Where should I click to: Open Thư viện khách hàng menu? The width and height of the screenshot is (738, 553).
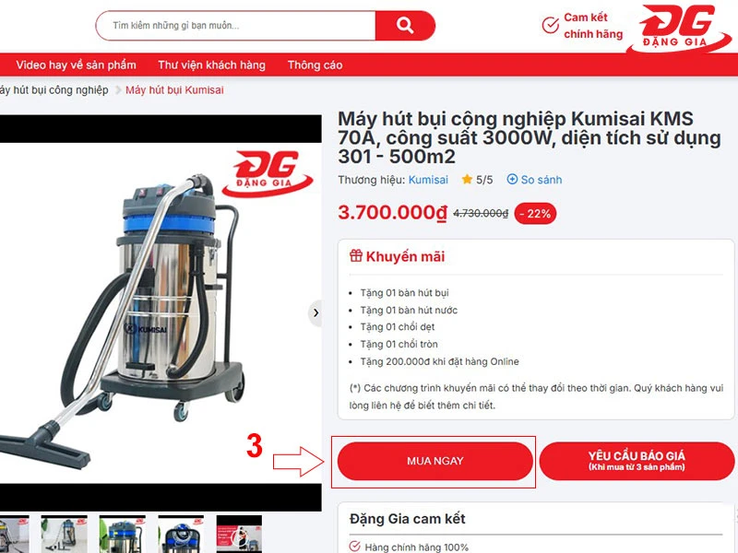tap(212, 65)
